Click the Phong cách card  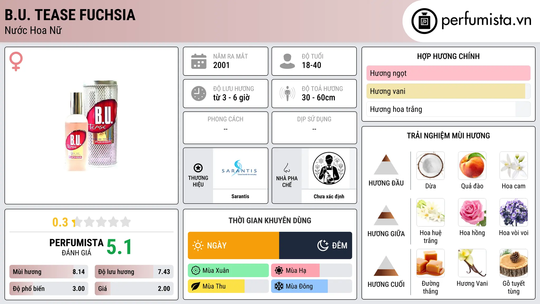(x=225, y=128)
